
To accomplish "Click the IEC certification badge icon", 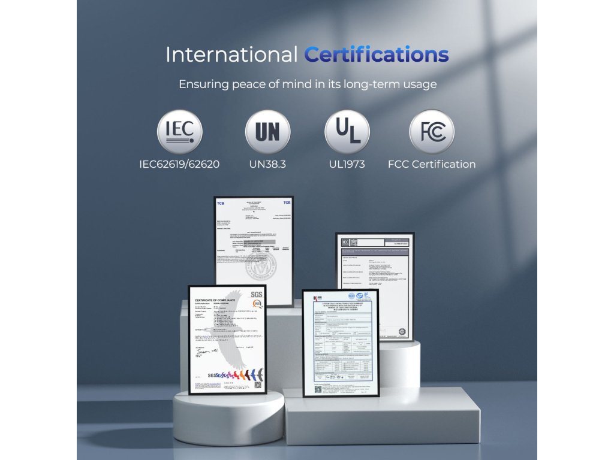I will (x=180, y=131).
